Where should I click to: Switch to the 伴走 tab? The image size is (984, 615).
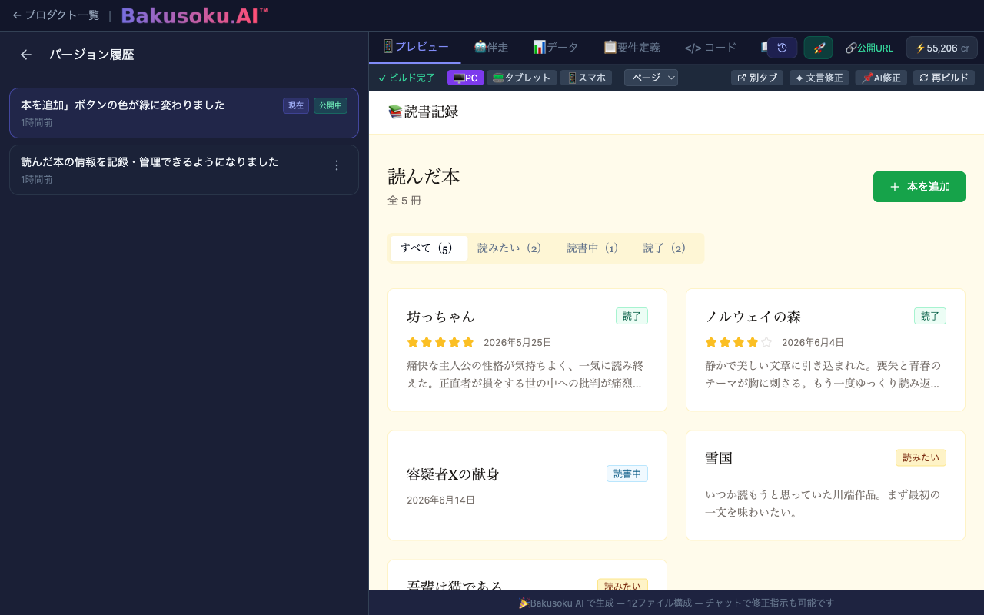coord(491,47)
